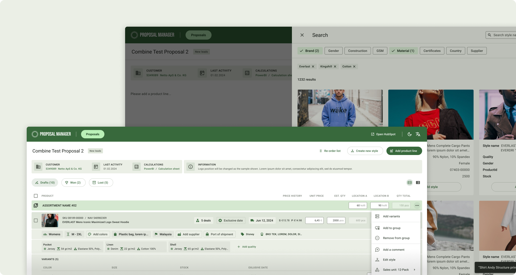Toggle dark mode moon icon
The width and height of the screenshot is (516, 275).
(x=410, y=134)
